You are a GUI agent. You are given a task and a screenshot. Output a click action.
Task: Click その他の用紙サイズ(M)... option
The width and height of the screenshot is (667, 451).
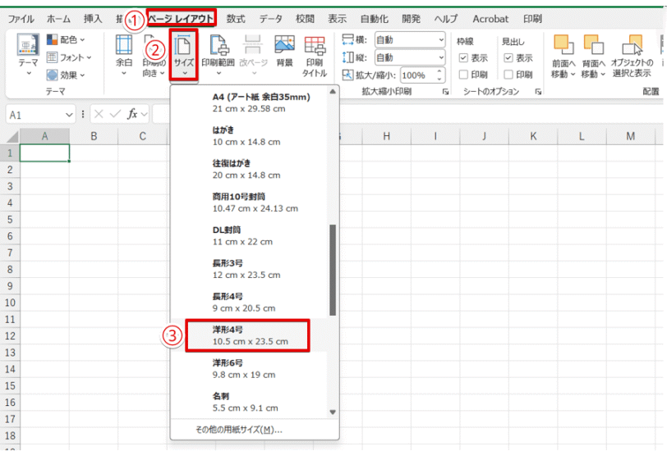pyautogui.click(x=238, y=429)
